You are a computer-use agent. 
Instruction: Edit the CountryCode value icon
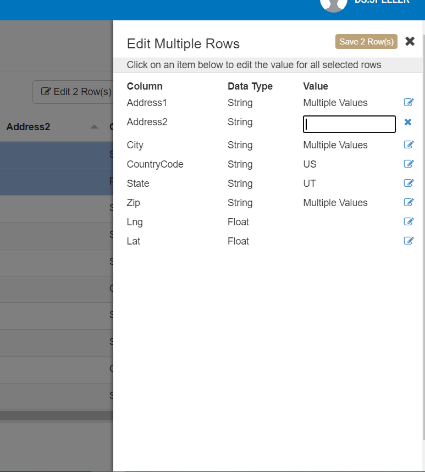pyautogui.click(x=409, y=164)
